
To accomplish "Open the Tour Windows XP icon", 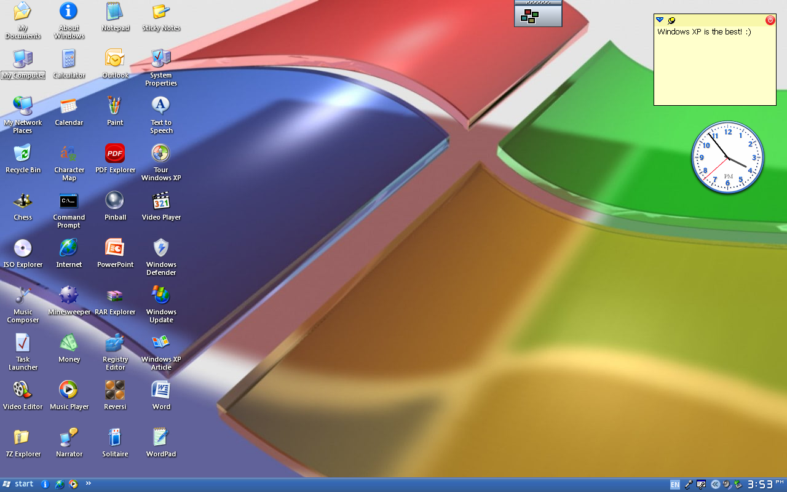I will (x=161, y=162).
